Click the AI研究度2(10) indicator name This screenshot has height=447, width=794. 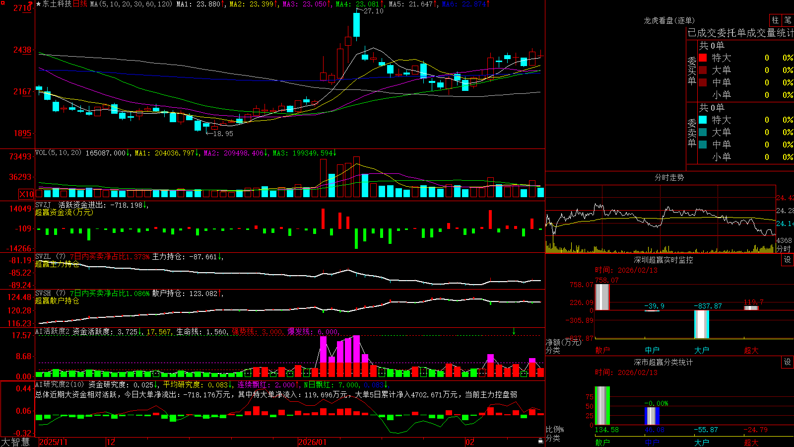click(x=60, y=384)
